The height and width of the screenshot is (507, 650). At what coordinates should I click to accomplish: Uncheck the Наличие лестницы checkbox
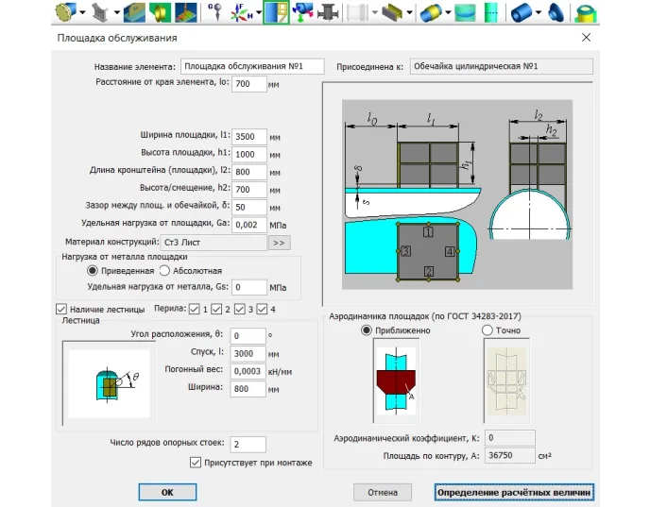(61, 309)
